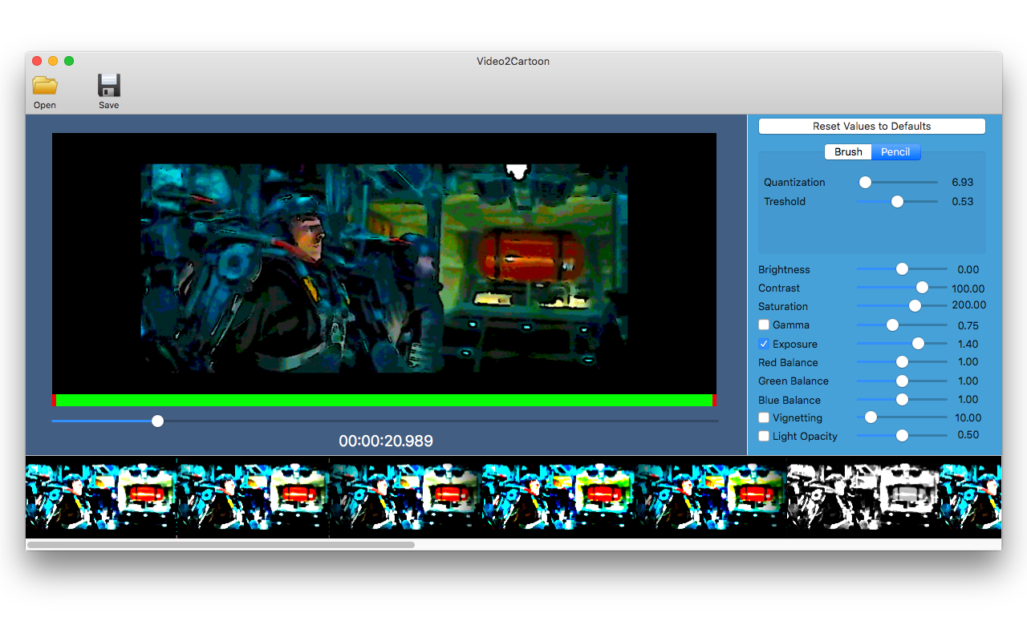Enable the Gamma checkbox
This screenshot has height=641, width=1027.
[x=764, y=325]
